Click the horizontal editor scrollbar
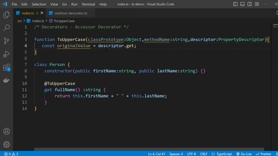This screenshot has height=156, width=278. 149,149
